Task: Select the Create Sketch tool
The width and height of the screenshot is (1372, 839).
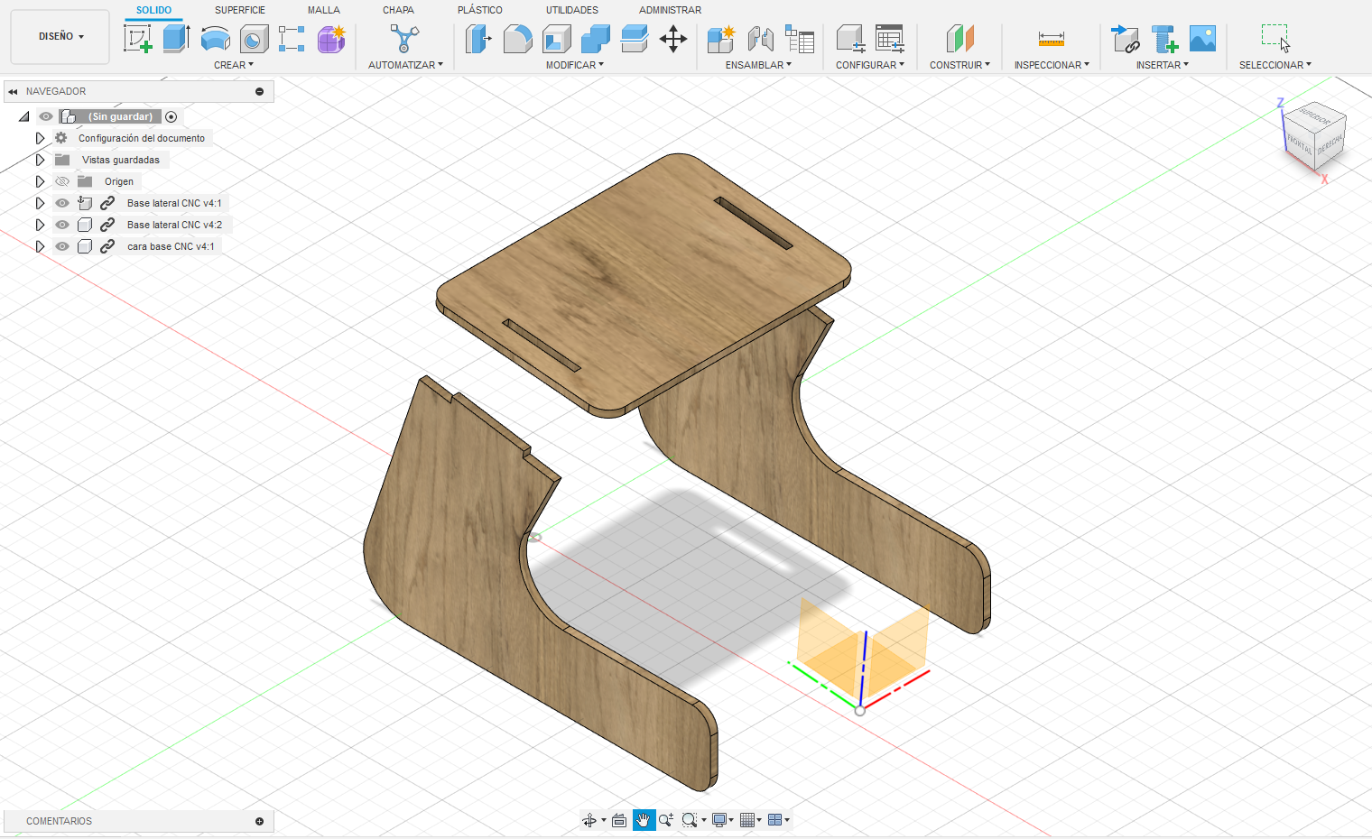Action: point(138,39)
